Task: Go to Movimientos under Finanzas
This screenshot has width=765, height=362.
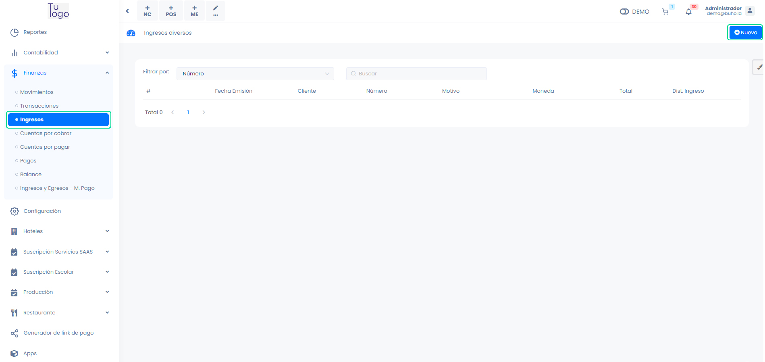Action: tap(37, 92)
